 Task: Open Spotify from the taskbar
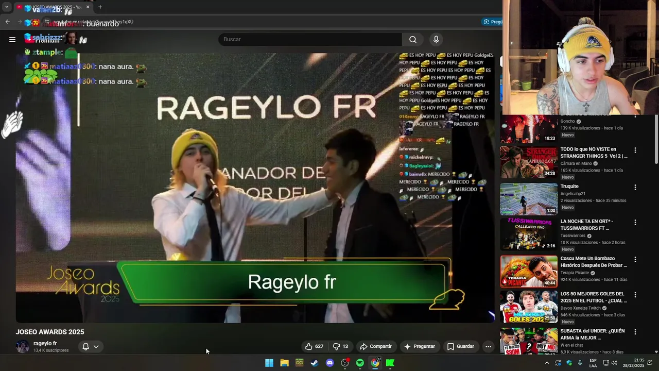point(360,363)
